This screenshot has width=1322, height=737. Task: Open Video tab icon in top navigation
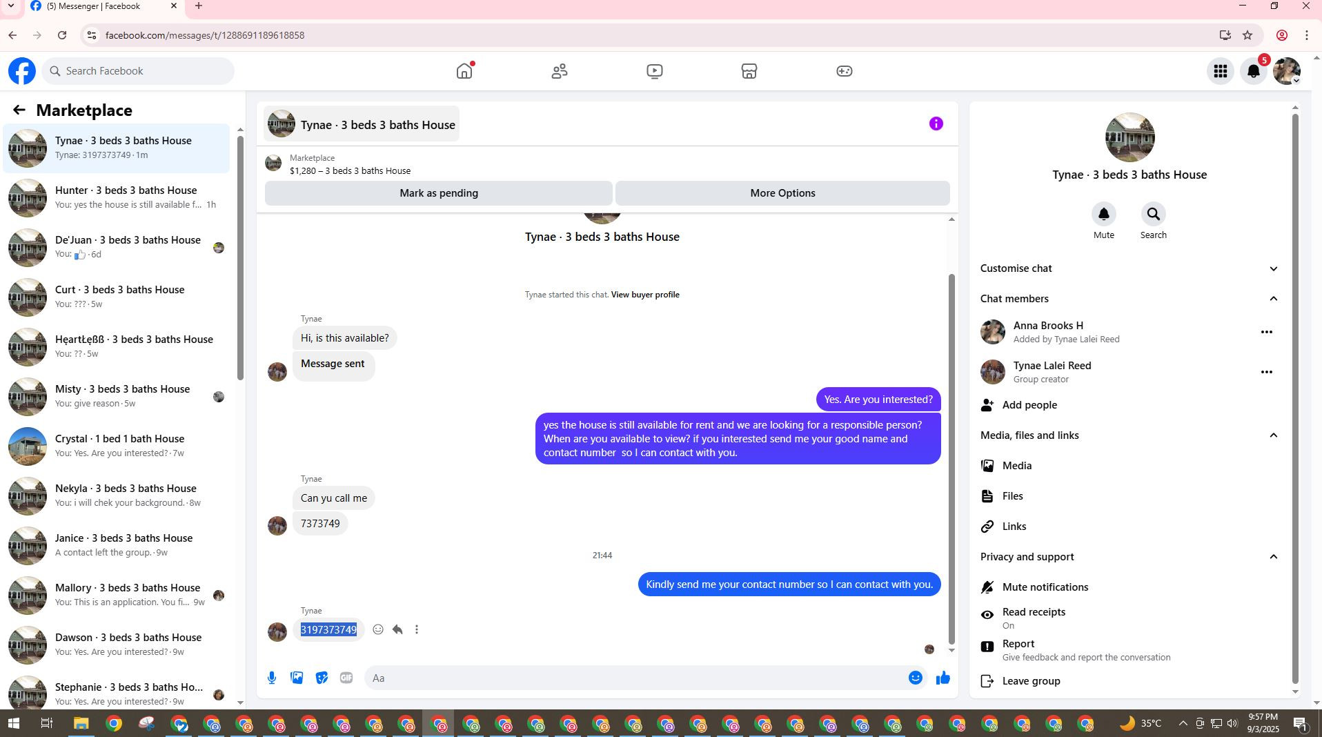pyautogui.click(x=655, y=71)
